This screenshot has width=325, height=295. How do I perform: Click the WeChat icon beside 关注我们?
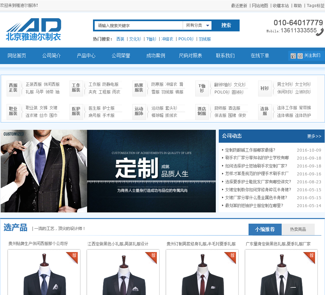tap(300, 56)
